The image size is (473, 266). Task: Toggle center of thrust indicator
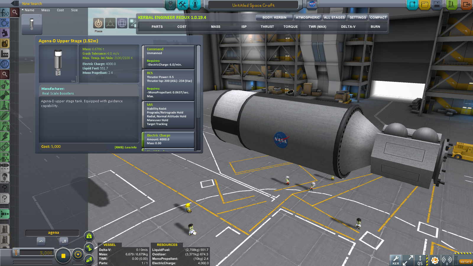[x=89, y=248]
